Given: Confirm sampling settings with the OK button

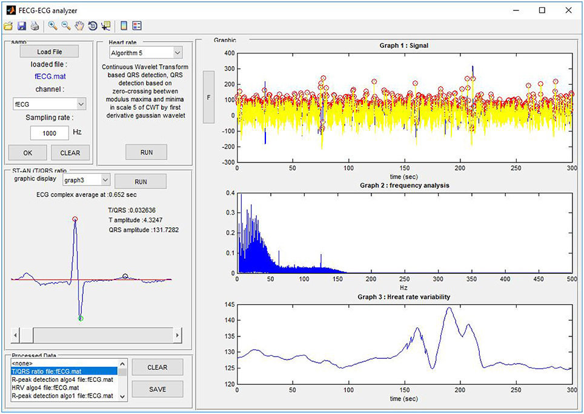Looking at the screenshot, I should 28,153.
